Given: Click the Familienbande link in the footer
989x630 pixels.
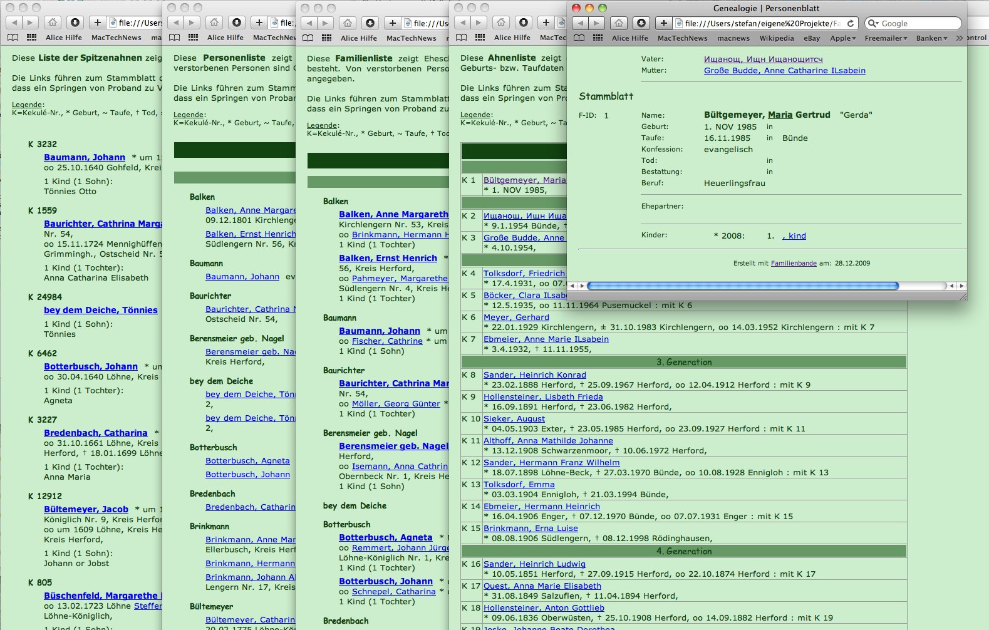Looking at the screenshot, I should [793, 264].
